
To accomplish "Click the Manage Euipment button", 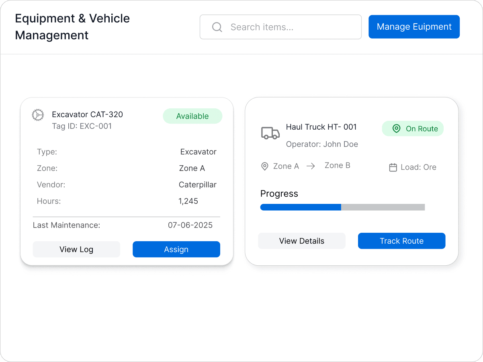I will 414,26.
